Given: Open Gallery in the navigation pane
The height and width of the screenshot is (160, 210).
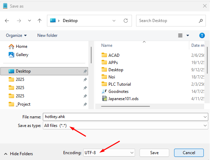Looking at the screenshot, I should (x=22, y=55).
